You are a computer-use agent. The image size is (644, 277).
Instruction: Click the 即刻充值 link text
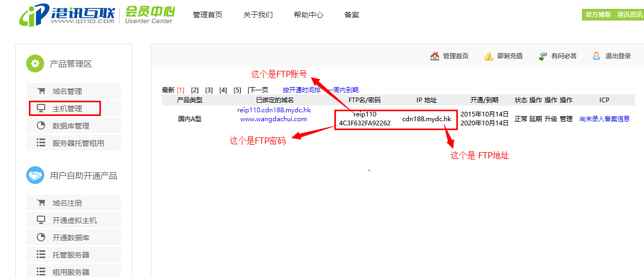coord(510,56)
